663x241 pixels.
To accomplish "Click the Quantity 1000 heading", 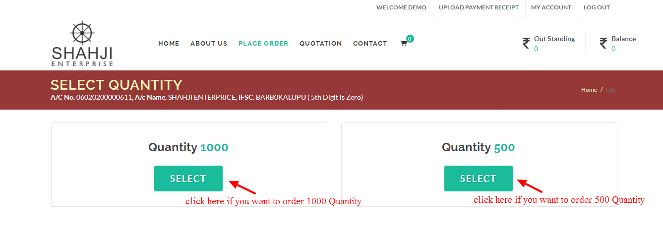I will pos(188,147).
